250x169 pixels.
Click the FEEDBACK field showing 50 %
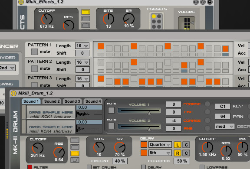click(x=182, y=161)
